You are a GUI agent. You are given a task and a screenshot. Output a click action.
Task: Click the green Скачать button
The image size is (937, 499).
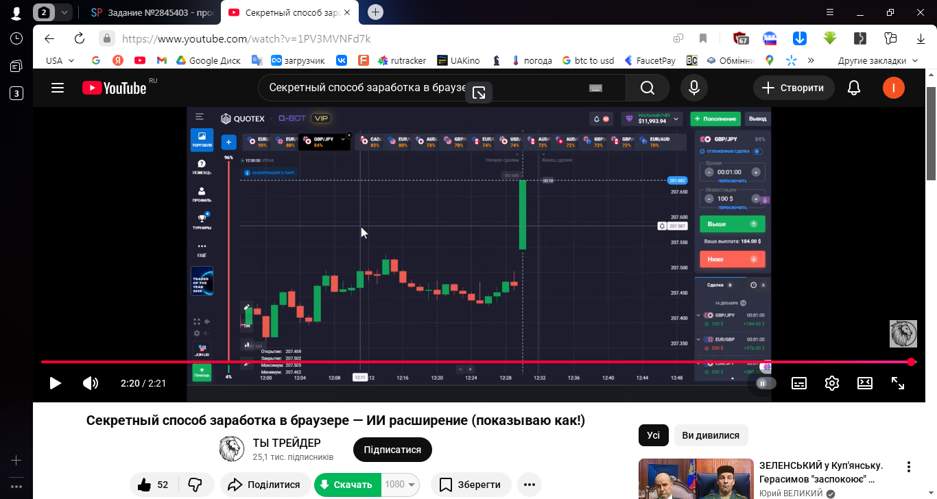click(x=347, y=485)
